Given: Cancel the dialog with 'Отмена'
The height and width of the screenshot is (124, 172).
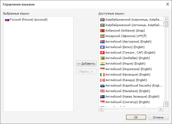Looking at the screenshot, I should coord(158,117).
